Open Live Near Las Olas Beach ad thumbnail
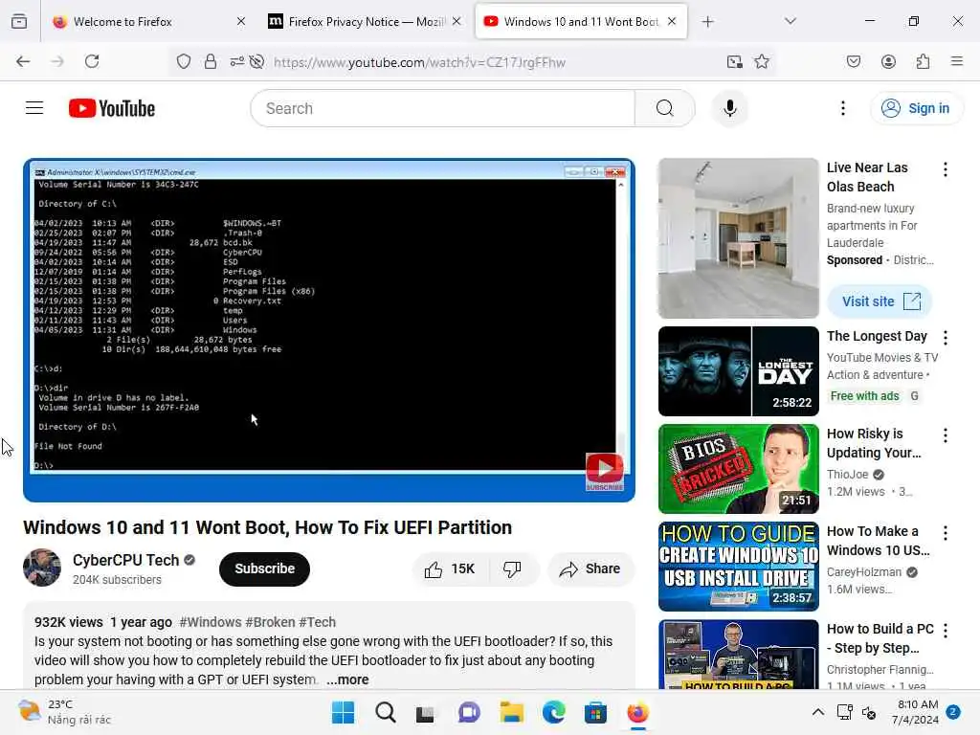This screenshot has width=980, height=735. tap(738, 238)
